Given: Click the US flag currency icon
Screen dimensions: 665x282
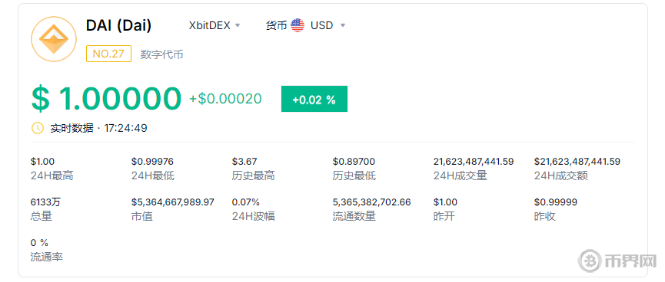Looking at the screenshot, I should (298, 25).
